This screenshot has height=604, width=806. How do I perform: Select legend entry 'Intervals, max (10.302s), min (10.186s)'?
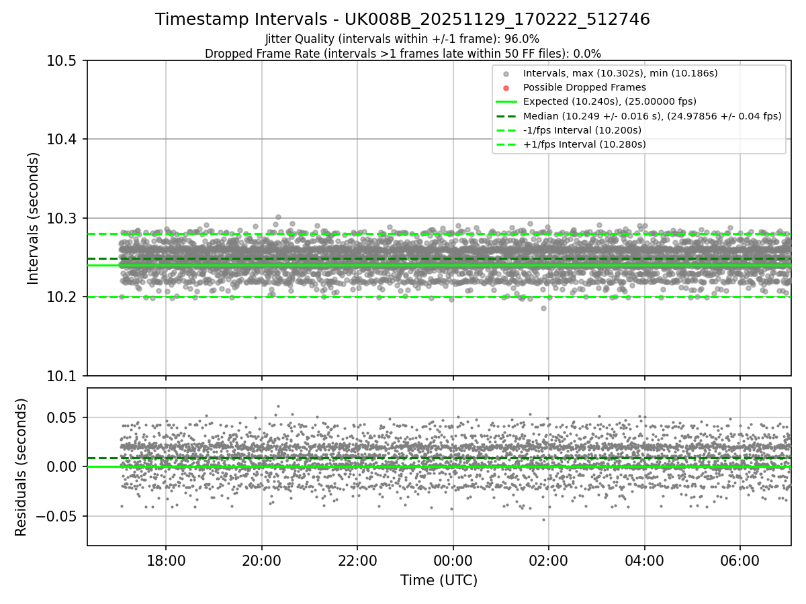[x=619, y=73]
